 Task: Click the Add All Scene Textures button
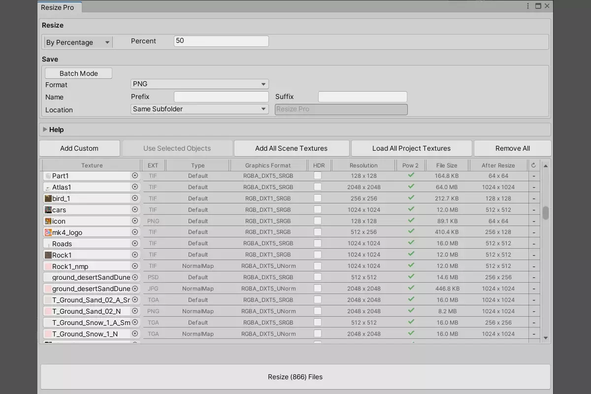tap(291, 148)
